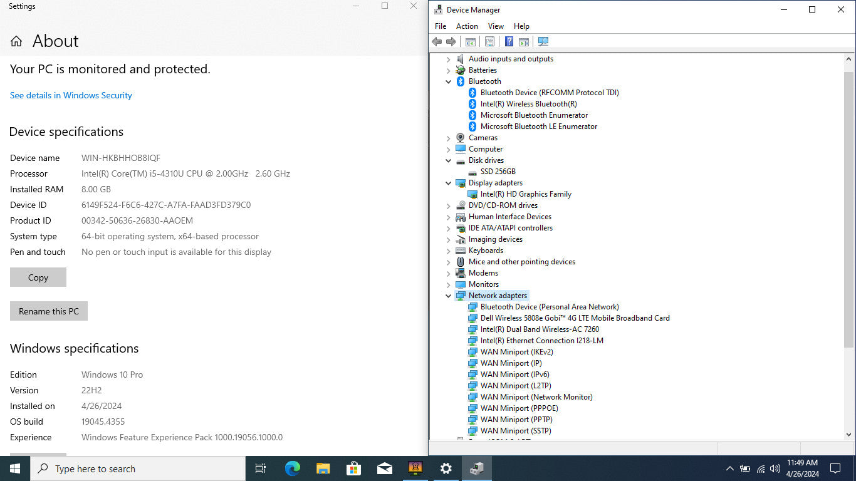The width and height of the screenshot is (856, 481).
Task: Collapse the Disk drives category
Action: tap(448, 160)
